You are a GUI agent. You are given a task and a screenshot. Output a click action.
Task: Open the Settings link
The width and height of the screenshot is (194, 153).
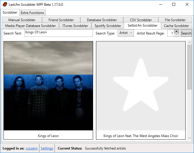pos(47,148)
